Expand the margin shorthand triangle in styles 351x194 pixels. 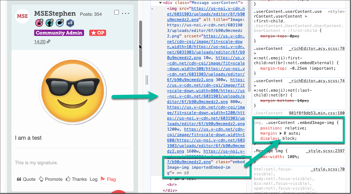click(x=281, y=133)
